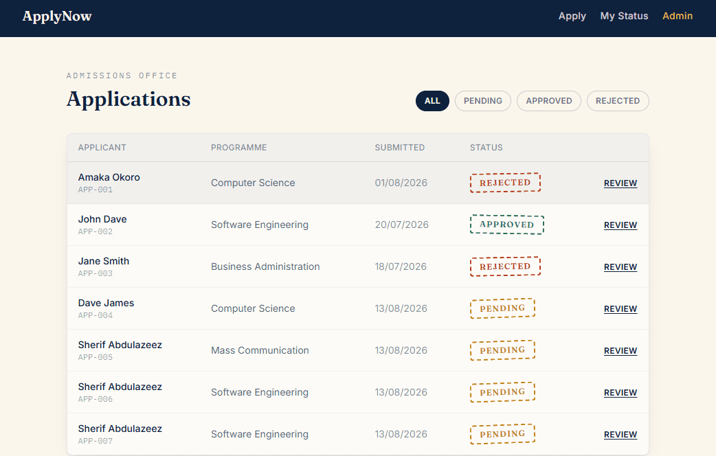Open the Admin nav link
The width and height of the screenshot is (716, 456).
[678, 16]
